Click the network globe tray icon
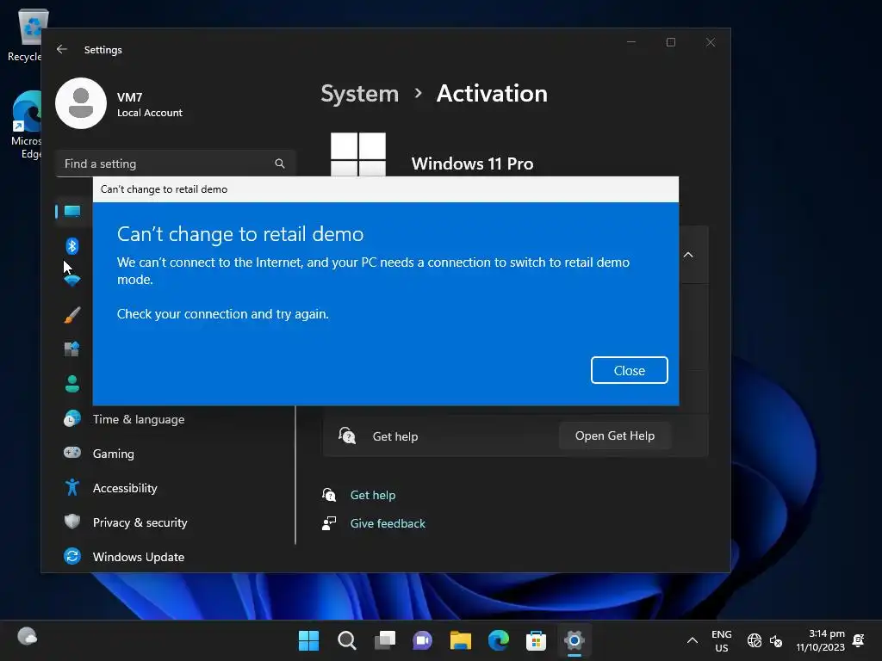 [755, 640]
